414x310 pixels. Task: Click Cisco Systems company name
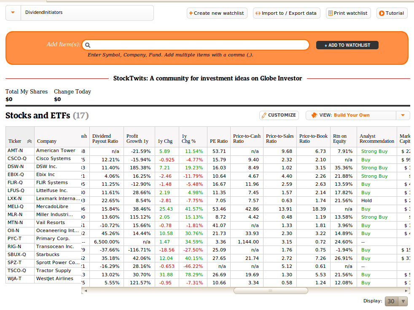tap(54, 158)
